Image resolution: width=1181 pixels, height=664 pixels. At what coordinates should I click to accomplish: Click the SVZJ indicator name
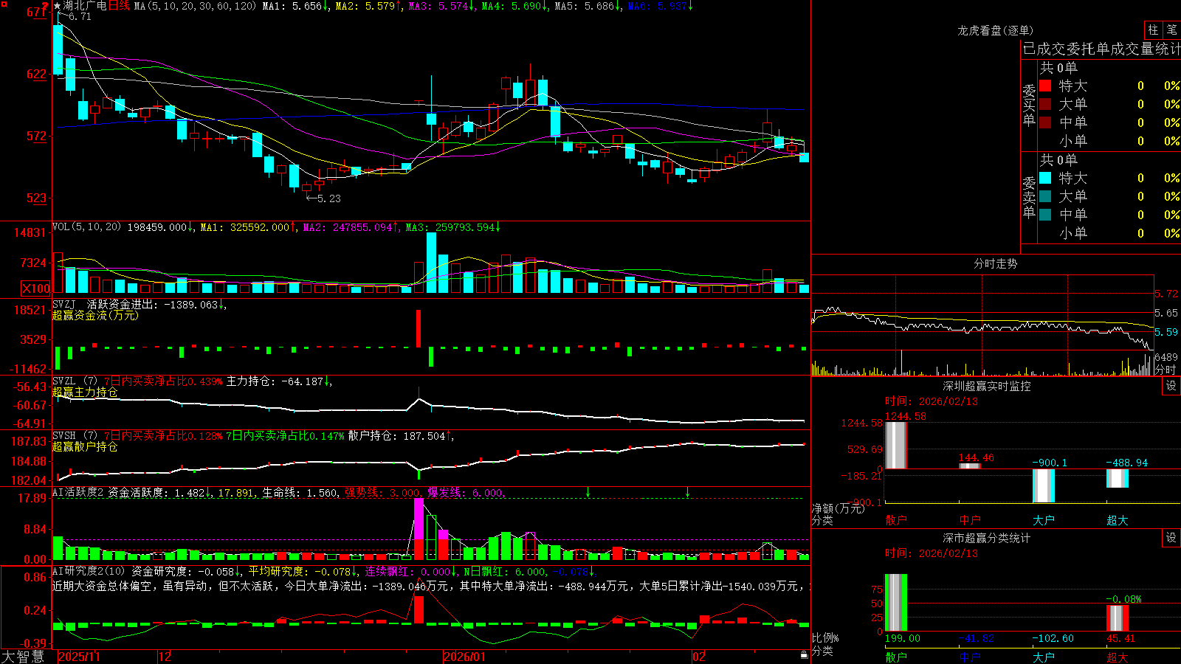(64, 304)
